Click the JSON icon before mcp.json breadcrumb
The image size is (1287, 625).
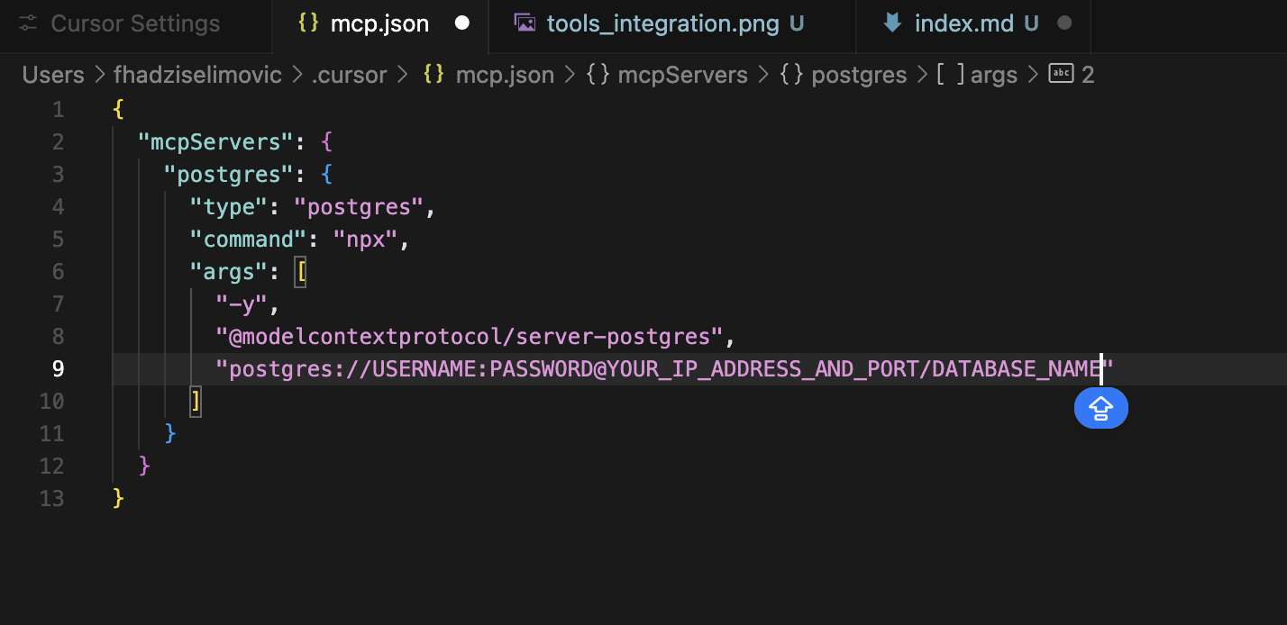point(434,75)
